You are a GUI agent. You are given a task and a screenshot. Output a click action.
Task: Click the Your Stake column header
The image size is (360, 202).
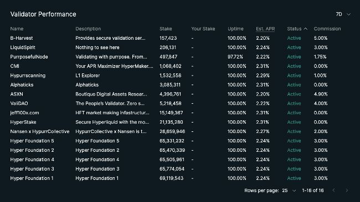203,29
